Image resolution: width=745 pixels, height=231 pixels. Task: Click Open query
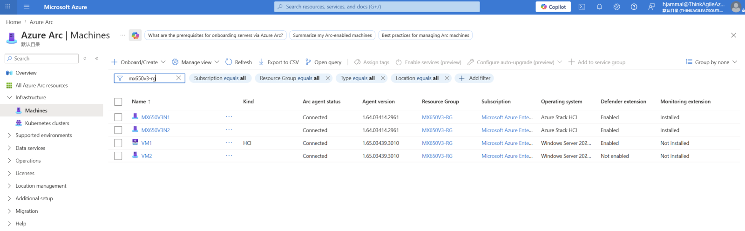tap(323, 62)
